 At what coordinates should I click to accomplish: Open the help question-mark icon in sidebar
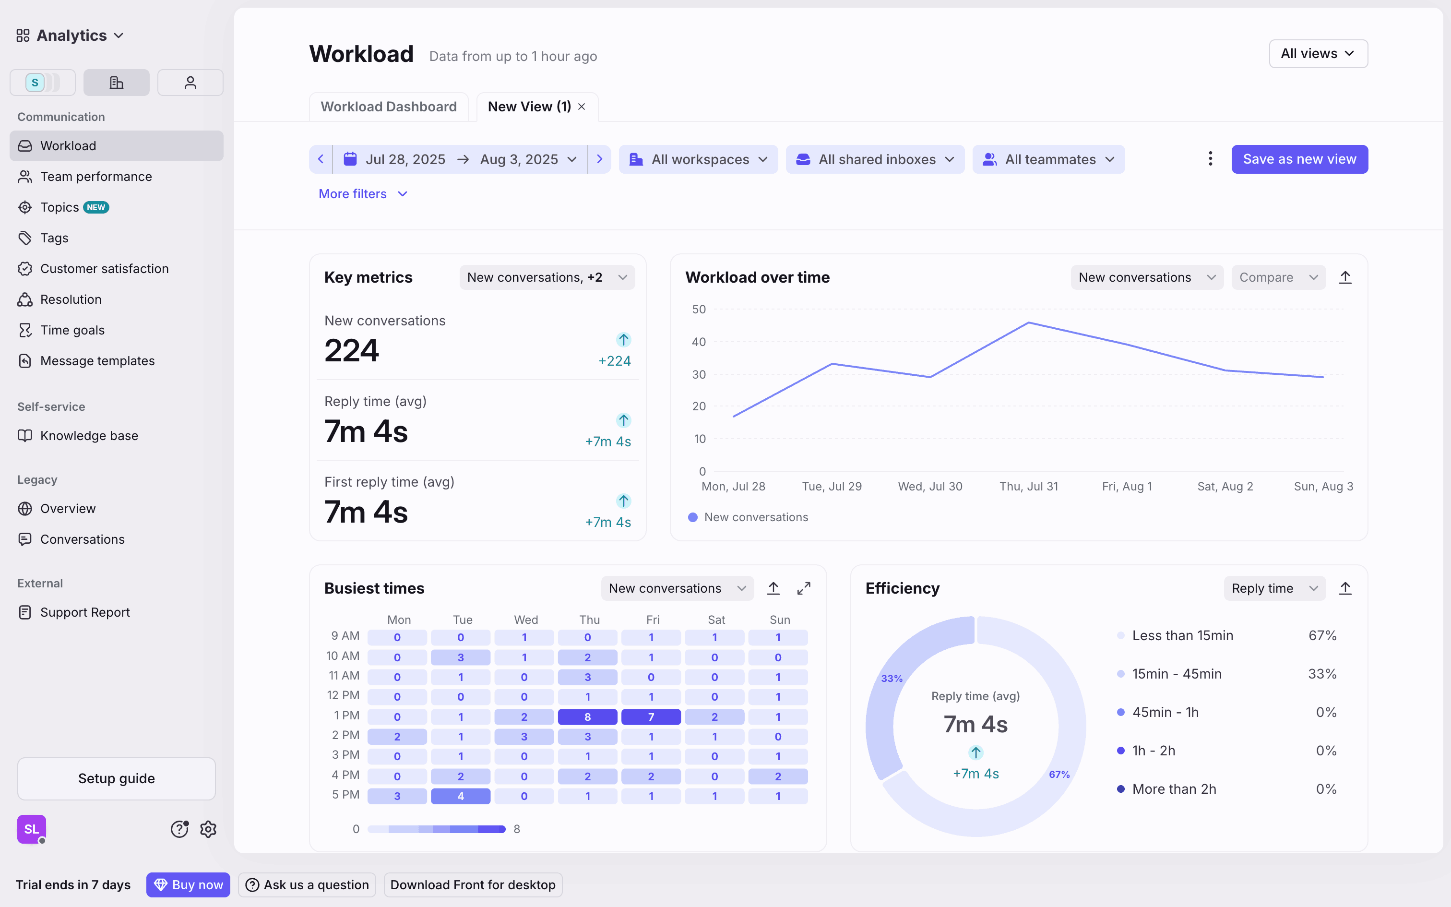coord(179,829)
